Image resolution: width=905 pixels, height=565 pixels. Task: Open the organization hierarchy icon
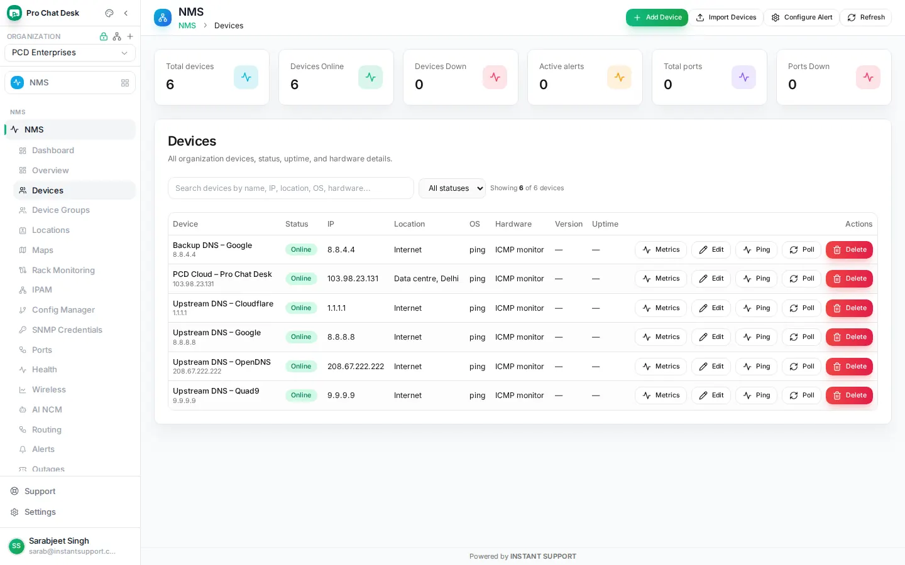tap(117, 36)
